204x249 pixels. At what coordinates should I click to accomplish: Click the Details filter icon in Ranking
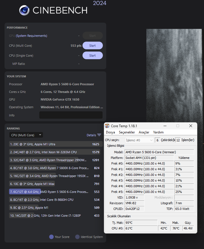(x=99, y=135)
